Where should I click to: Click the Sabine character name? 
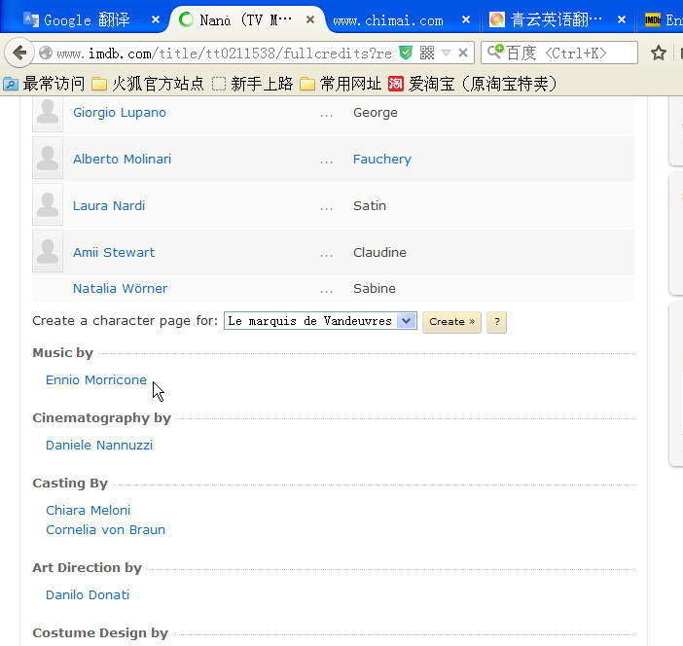coord(375,288)
